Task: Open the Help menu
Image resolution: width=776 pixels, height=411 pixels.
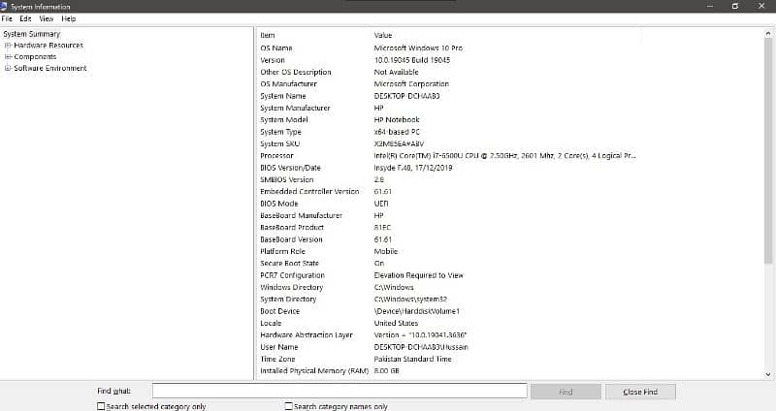Action: tap(68, 18)
